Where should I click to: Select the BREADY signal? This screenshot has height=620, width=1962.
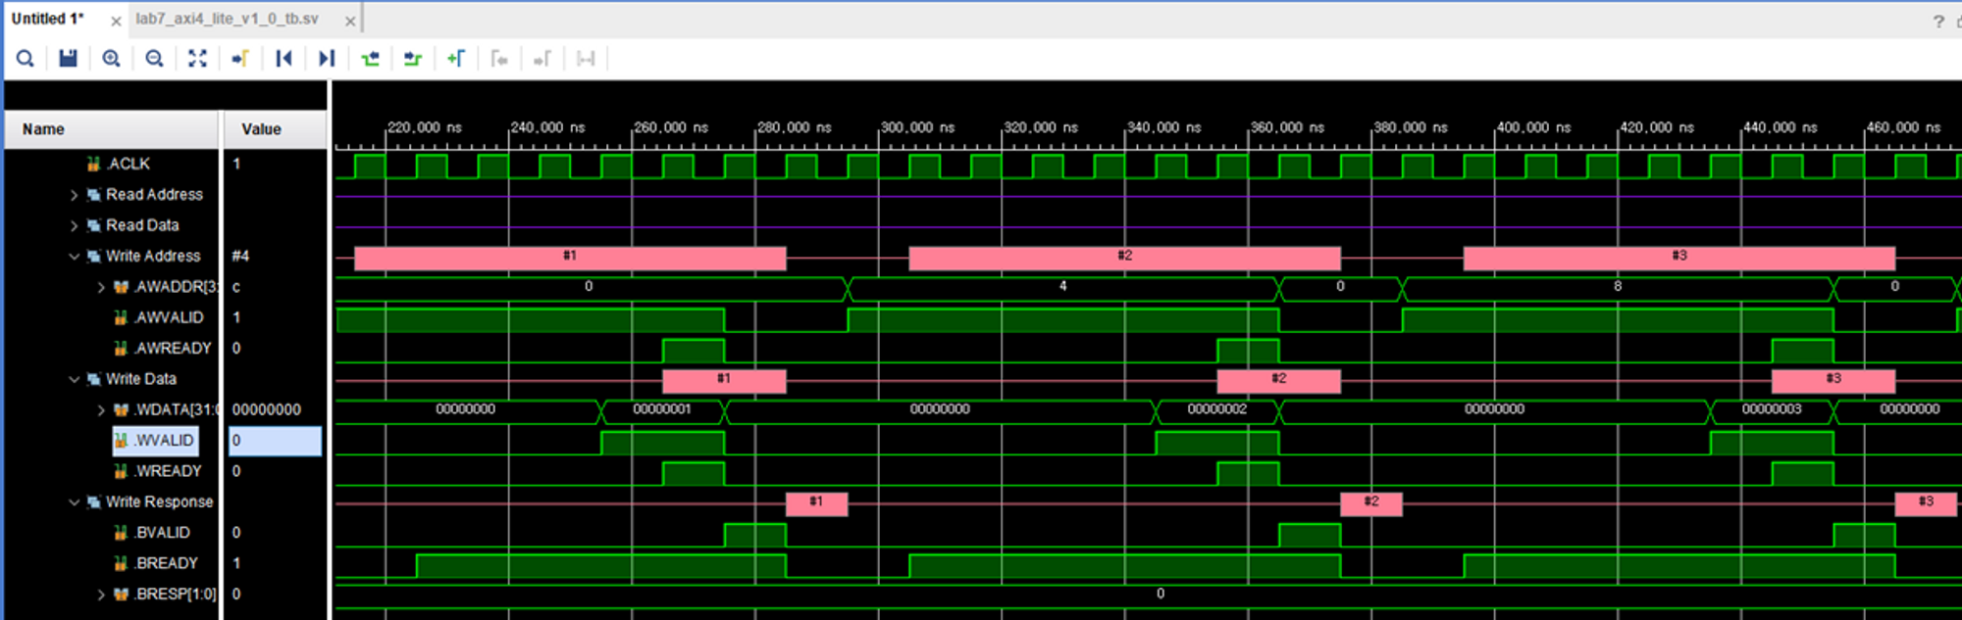pos(166,563)
